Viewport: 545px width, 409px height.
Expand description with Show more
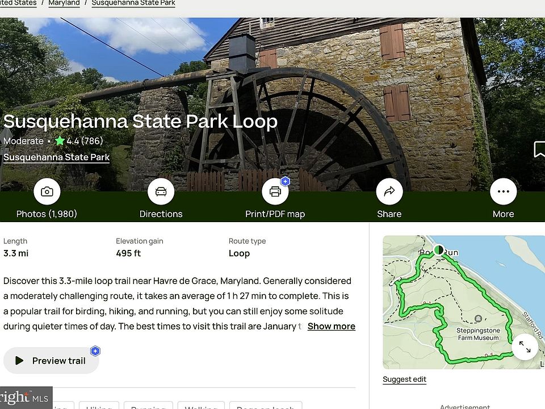331,326
